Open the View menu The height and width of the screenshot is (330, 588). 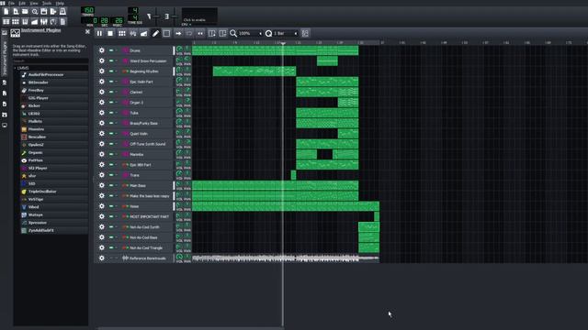coord(34,3)
